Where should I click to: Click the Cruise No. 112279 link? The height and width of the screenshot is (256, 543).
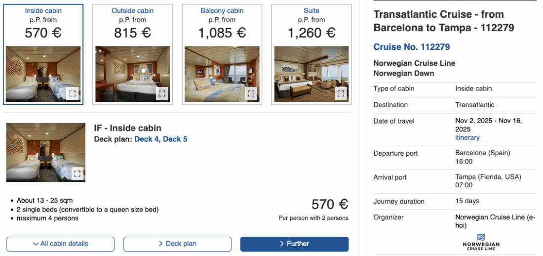click(x=411, y=47)
